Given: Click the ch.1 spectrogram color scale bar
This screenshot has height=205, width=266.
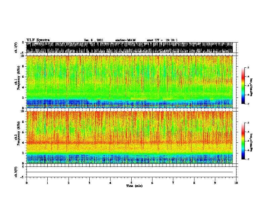Looking at the screenshot, I should point(243,86).
